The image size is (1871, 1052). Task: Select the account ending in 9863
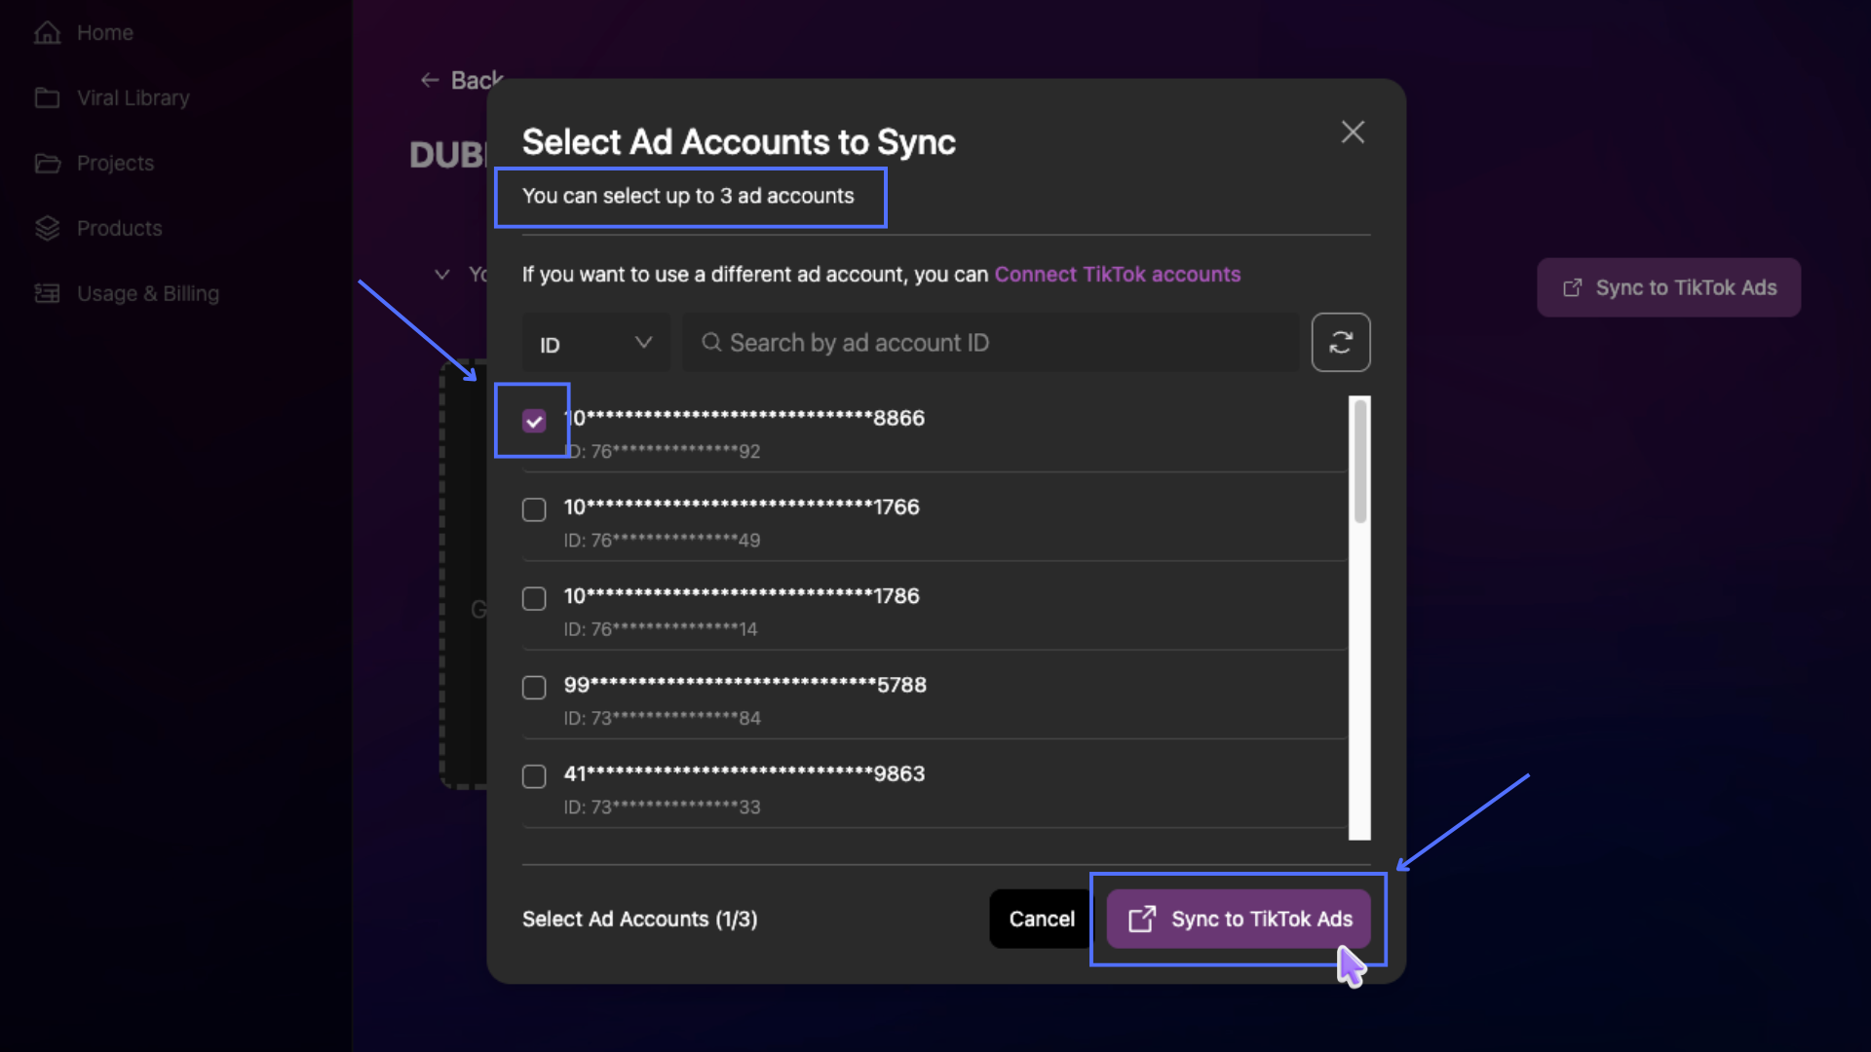534,776
